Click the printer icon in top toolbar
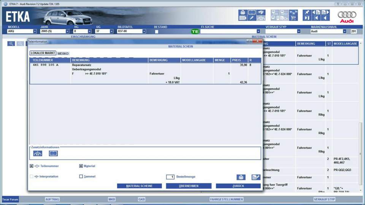365x205 pixels. click(x=243, y=12)
